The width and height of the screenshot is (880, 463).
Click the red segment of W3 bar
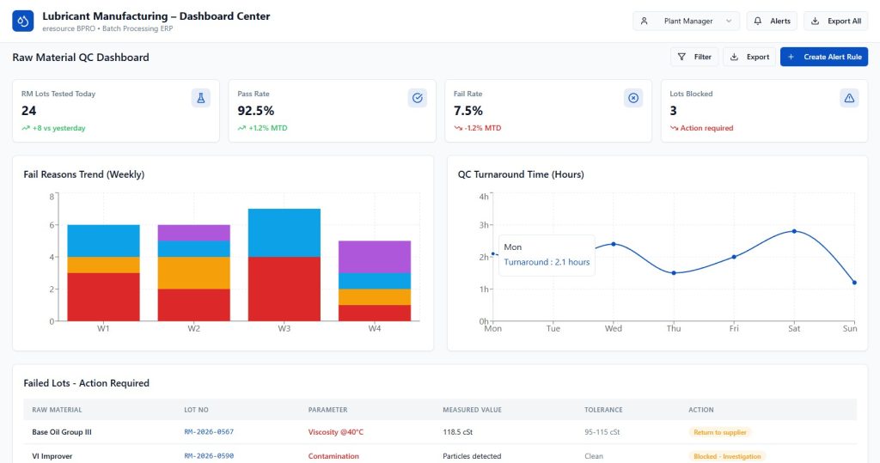[x=284, y=289]
